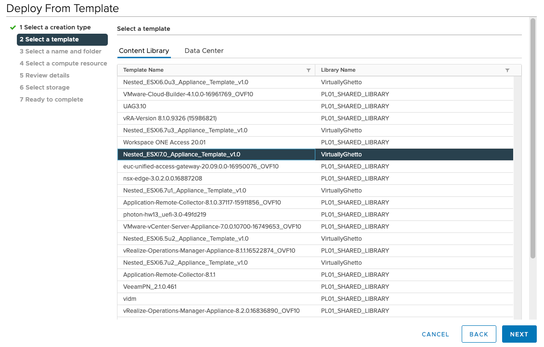Pick the Workspace ONE Access 20.01 template

[x=164, y=142]
